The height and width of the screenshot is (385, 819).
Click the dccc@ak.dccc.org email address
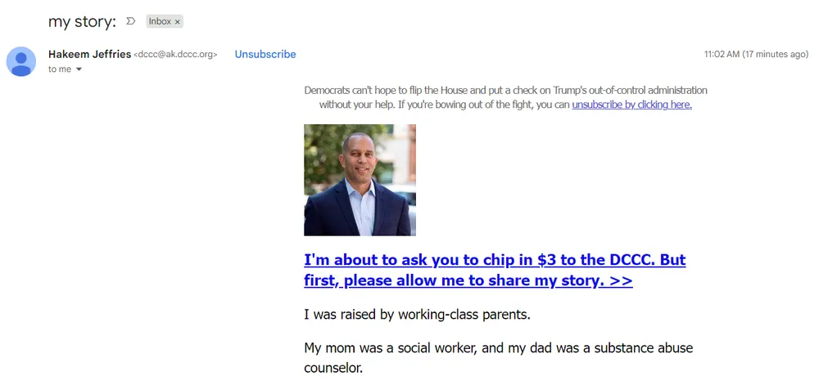coord(175,55)
